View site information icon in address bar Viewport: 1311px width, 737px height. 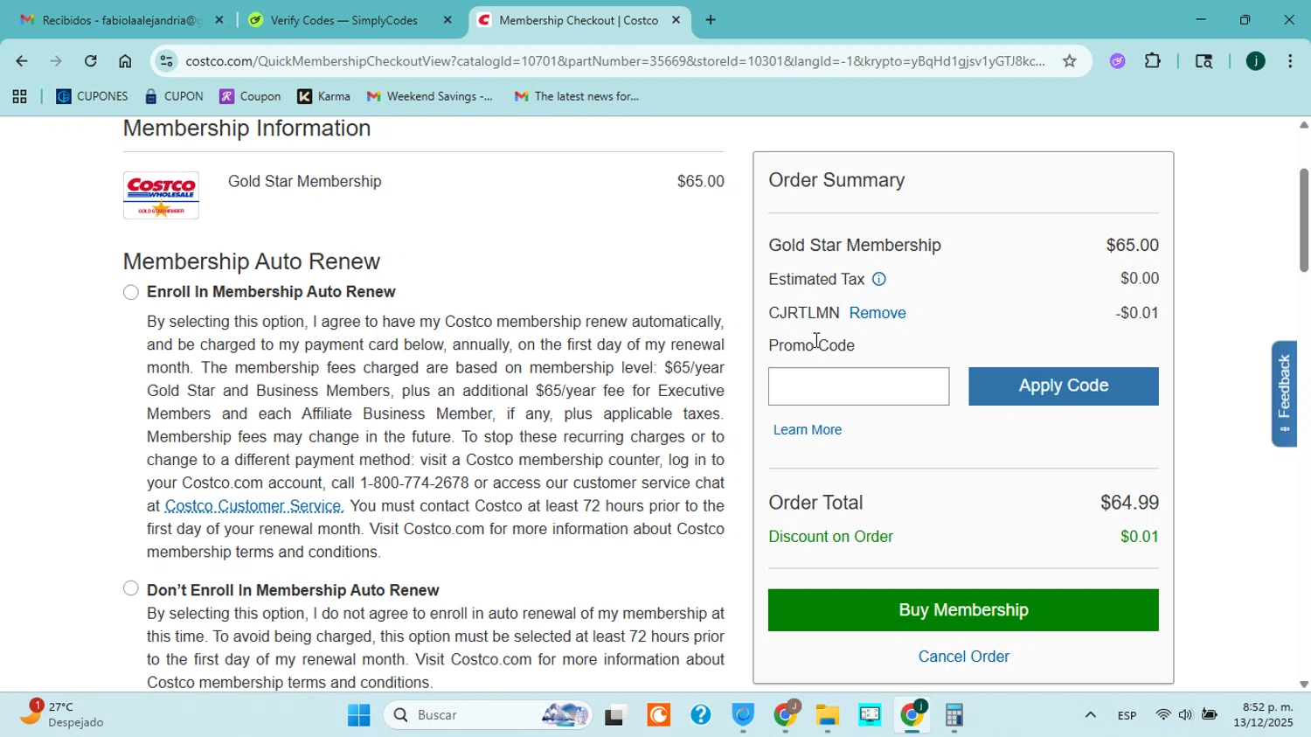(x=166, y=61)
